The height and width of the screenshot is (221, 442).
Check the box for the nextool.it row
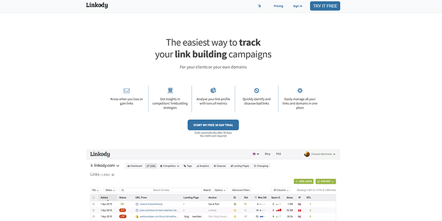(93, 204)
